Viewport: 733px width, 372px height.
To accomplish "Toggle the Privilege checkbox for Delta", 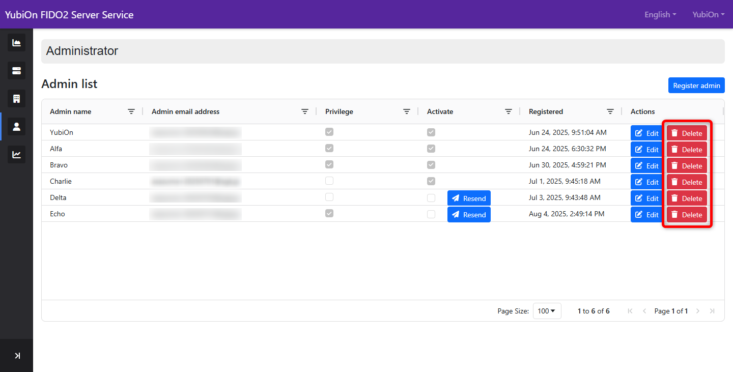I will [329, 197].
